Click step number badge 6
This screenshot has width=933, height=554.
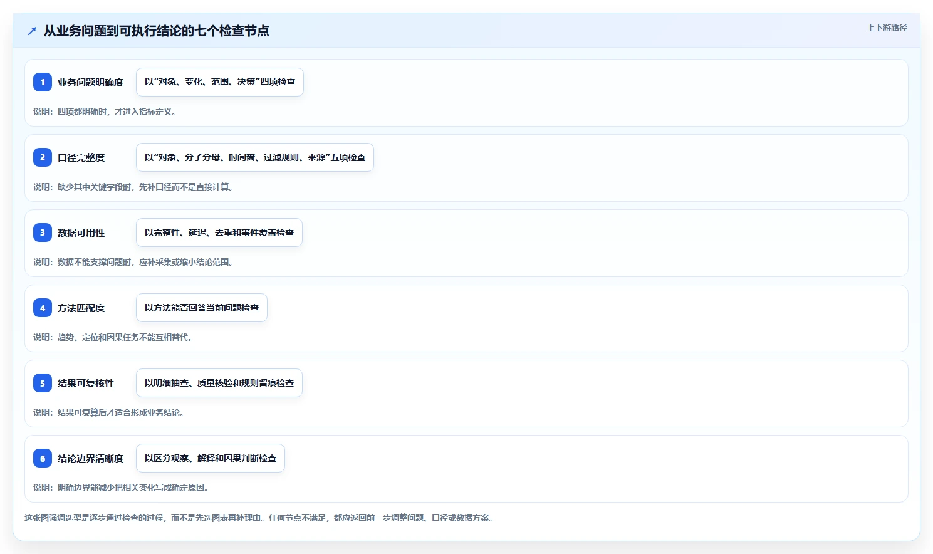tap(43, 458)
